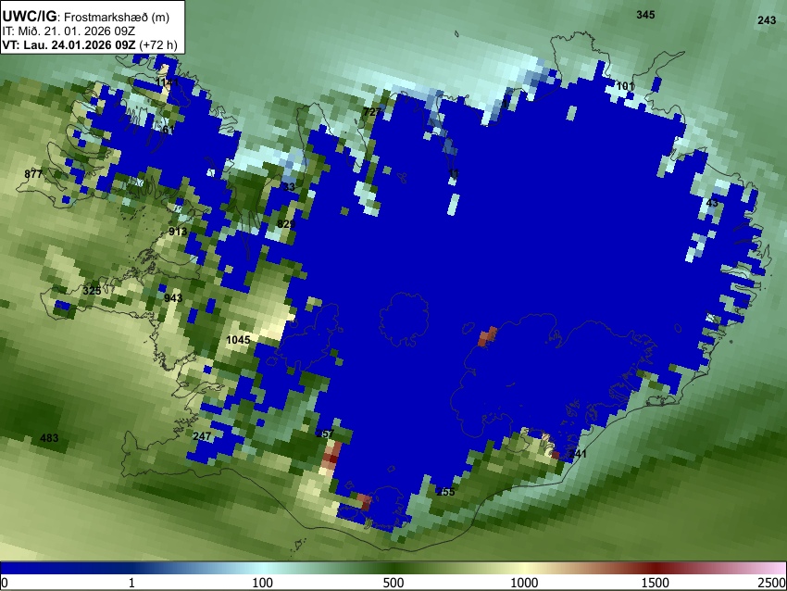Click the map value 727
The height and width of the screenshot is (591, 787).
[x=371, y=112]
